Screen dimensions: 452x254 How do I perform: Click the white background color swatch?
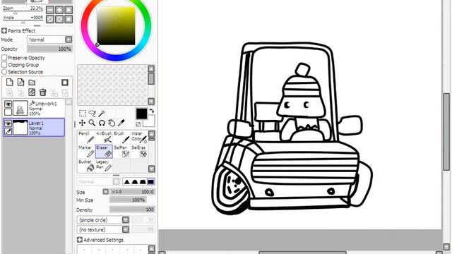(x=150, y=121)
